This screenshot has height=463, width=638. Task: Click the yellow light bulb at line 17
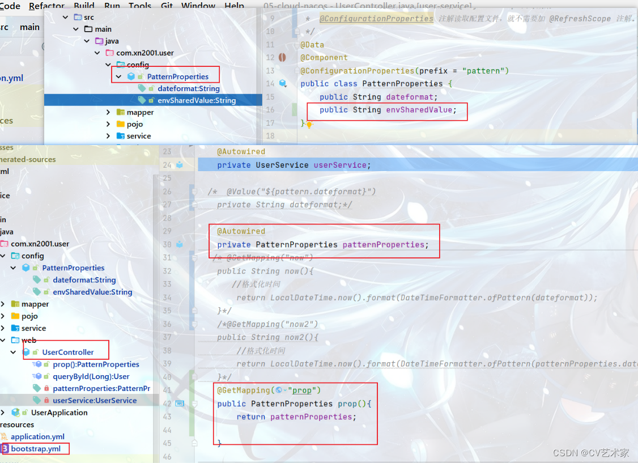[x=309, y=125]
